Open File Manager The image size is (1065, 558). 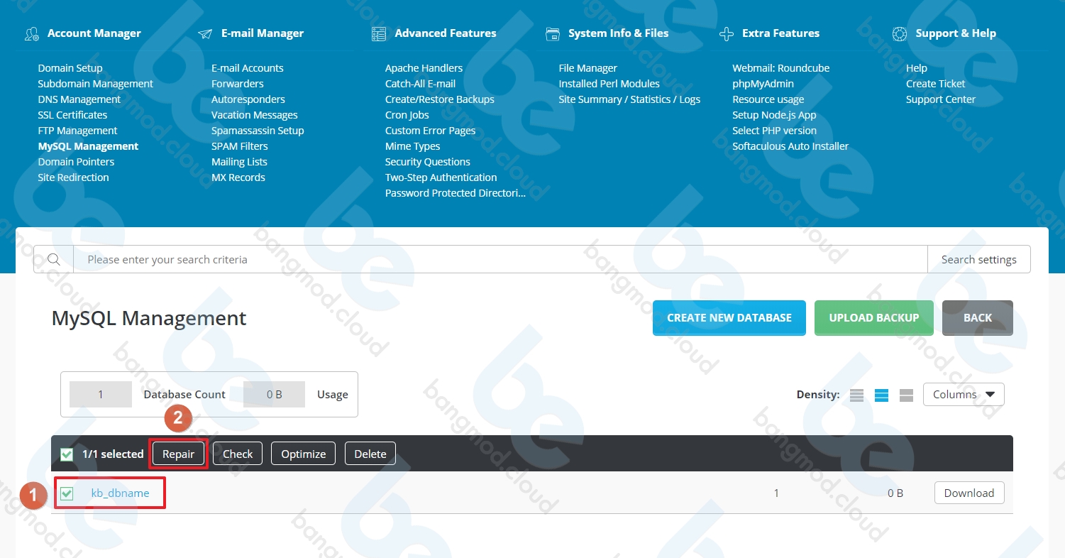pos(588,68)
